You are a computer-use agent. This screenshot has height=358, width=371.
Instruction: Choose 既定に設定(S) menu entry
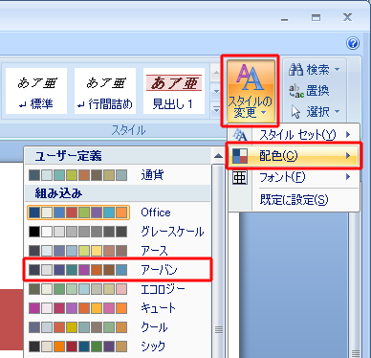pyautogui.click(x=294, y=200)
